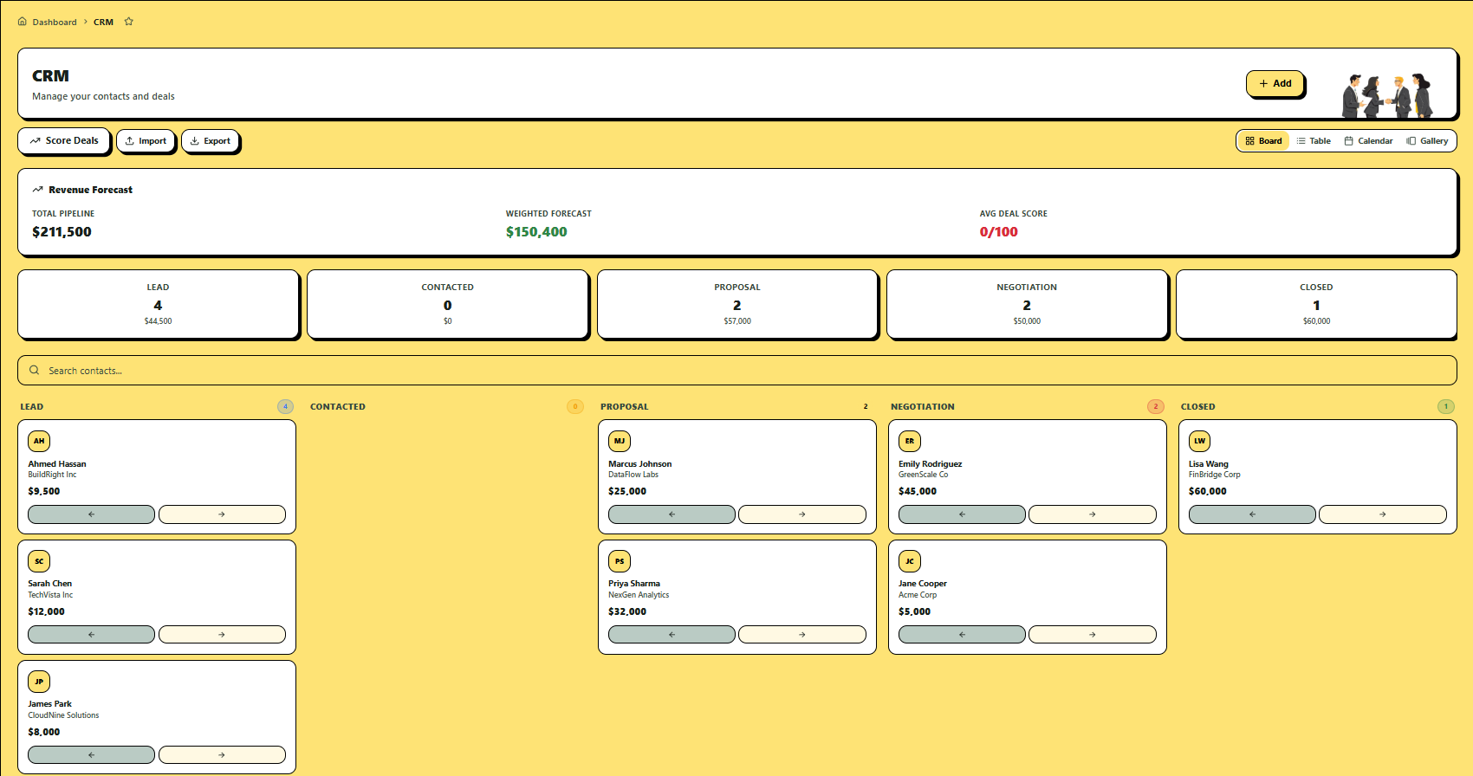This screenshot has width=1473, height=776.
Task: Move Marcus Johnson card back a stage
Action: click(672, 514)
